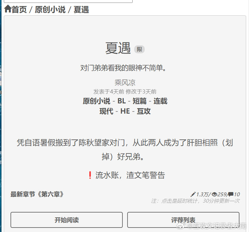Click the 限 restricted badge
This screenshot has height=232, width=249.
139,49
